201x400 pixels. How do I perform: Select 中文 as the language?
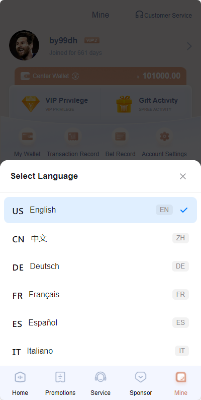tap(100, 238)
